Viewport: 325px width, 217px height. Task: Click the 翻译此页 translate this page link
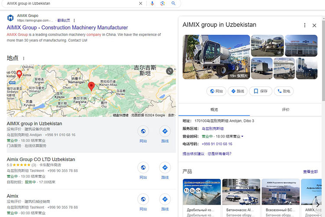click(x=64, y=20)
